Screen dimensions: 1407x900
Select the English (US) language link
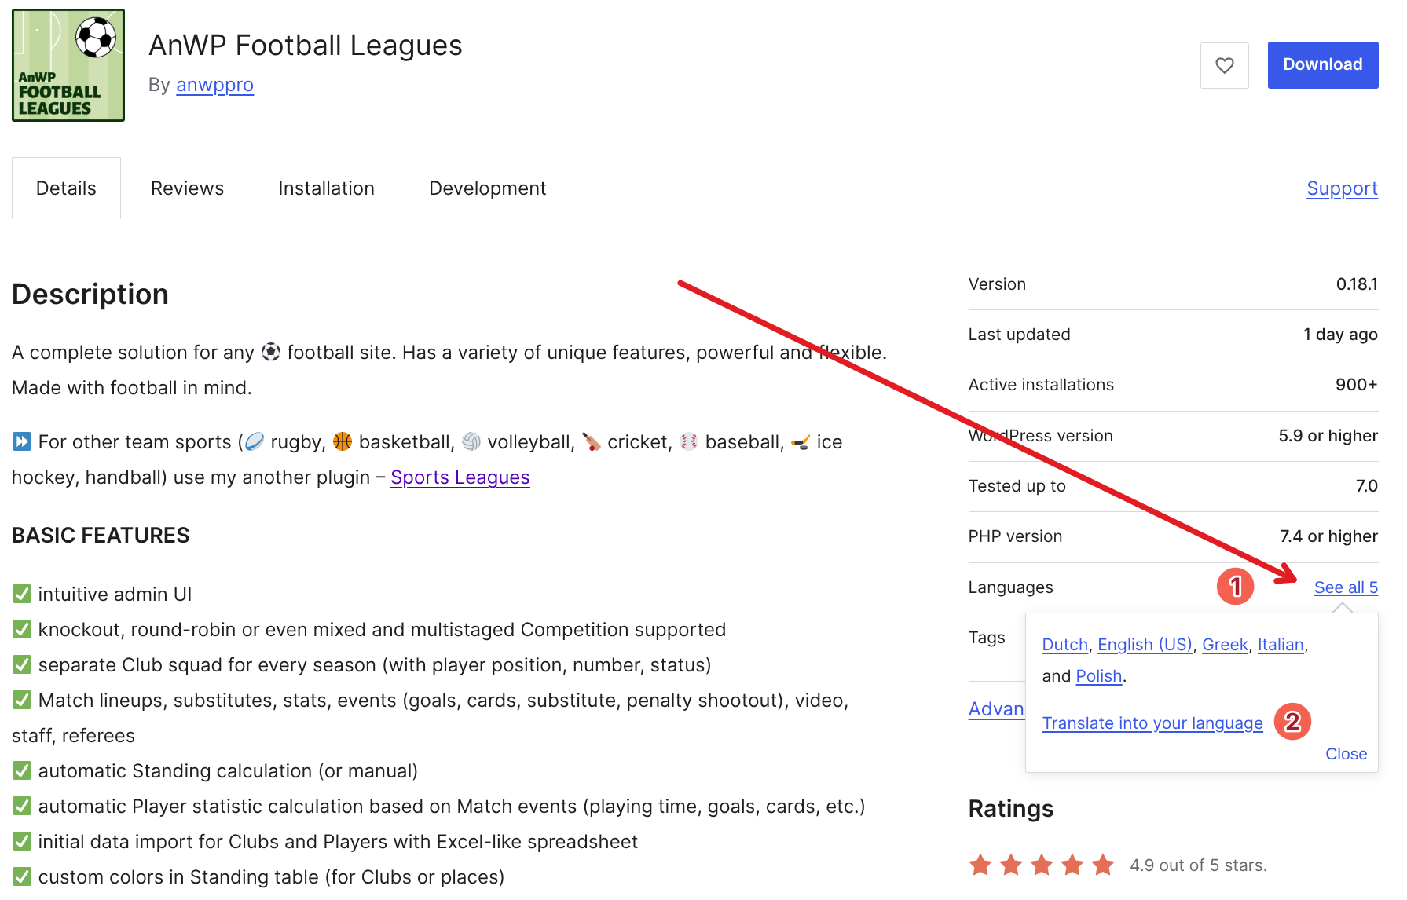(x=1145, y=645)
